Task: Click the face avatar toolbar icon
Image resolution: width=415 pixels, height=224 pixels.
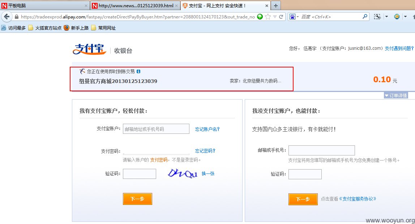Action: [x=397, y=17]
